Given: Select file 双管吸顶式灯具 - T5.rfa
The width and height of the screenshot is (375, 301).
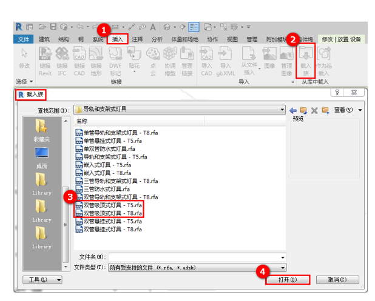Looking at the screenshot, I should point(112,205).
